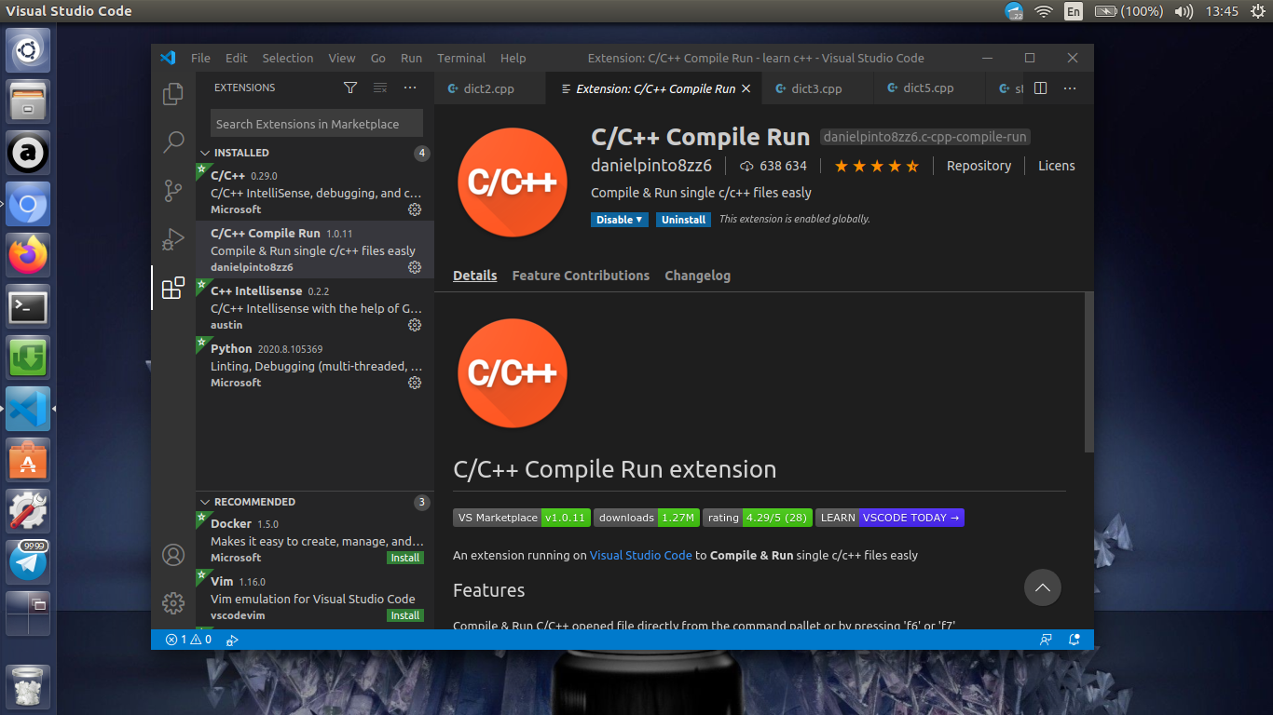Open the Explorer view in activity bar
Screen dimensions: 1273x715
[x=173, y=94]
